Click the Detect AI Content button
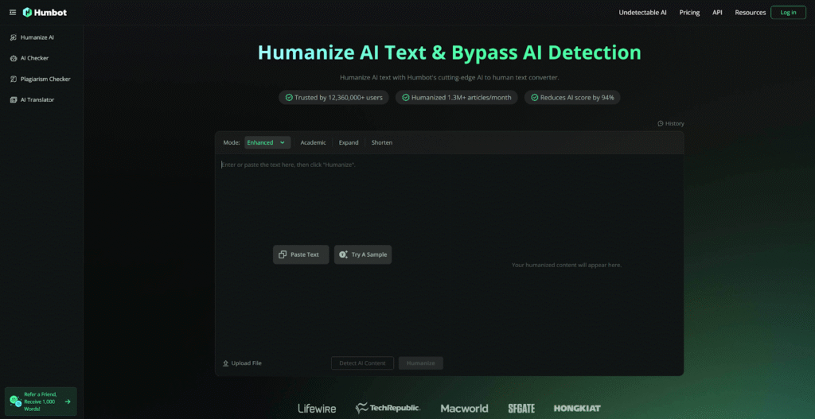Image resolution: width=815 pixels, height=419 pixels. tap(362, 363)
